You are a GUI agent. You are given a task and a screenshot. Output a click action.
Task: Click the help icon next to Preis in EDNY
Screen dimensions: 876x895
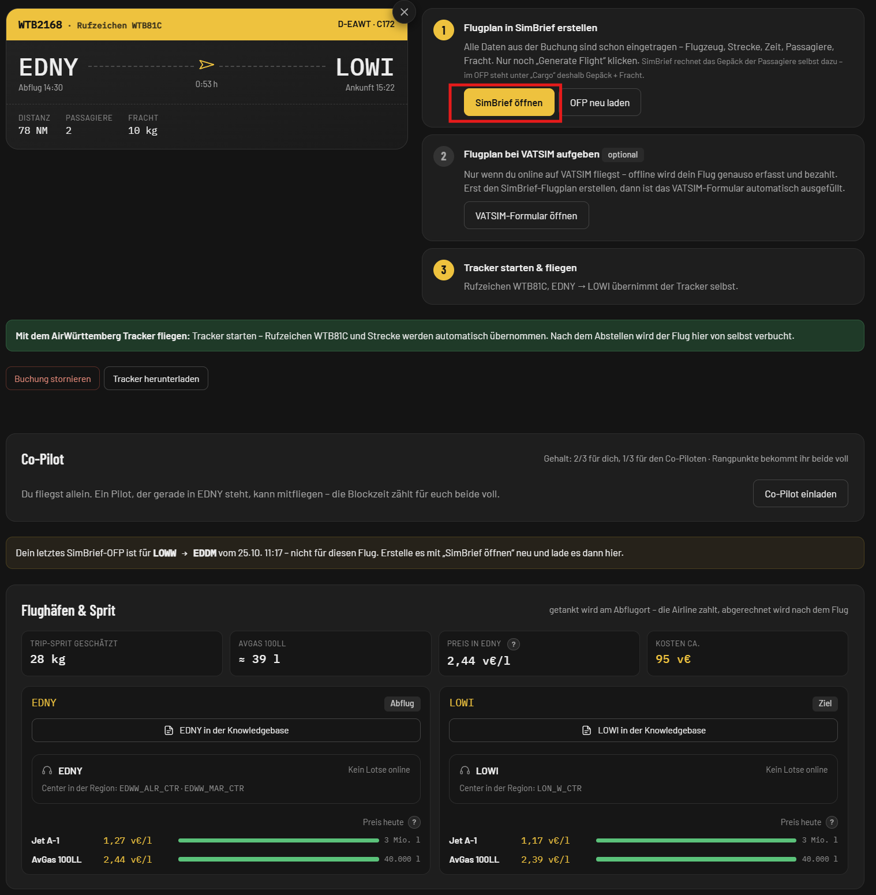tap(514, 644)
